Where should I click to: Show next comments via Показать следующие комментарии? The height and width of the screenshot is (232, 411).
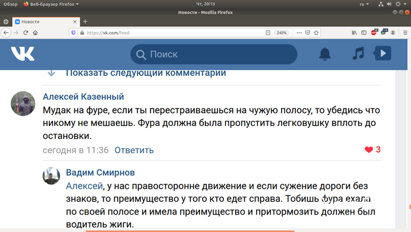click(x=146, y=73)
